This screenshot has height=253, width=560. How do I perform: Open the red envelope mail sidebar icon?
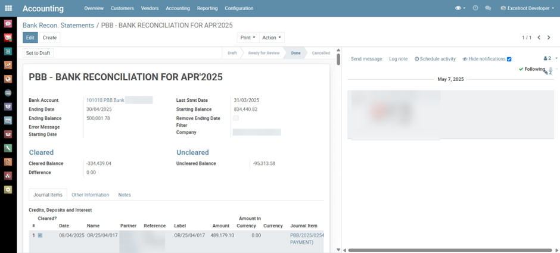pos(8,38)
